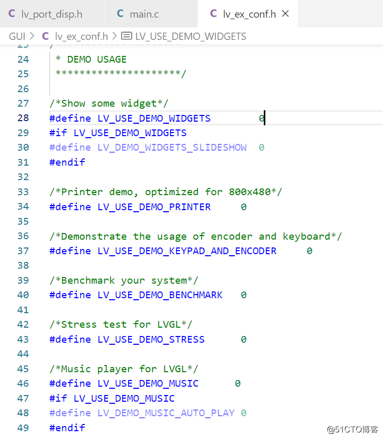The width and height of the screenshot is (383, 439).
Task: Click LV_USE_DEMO_STRESS macro name
Action: click(151, 340)
